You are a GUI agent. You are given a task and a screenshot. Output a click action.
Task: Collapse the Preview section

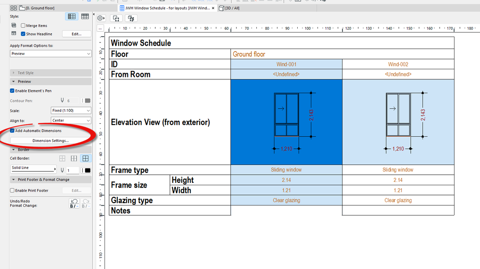coord(51,81)
